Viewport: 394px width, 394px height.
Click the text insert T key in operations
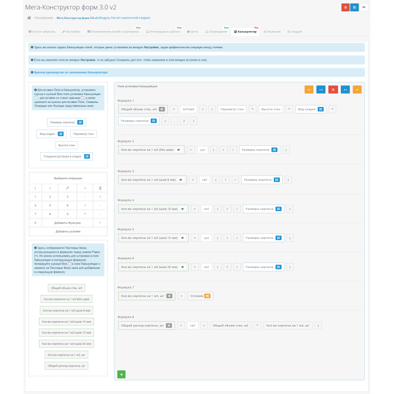coord(100,188)
